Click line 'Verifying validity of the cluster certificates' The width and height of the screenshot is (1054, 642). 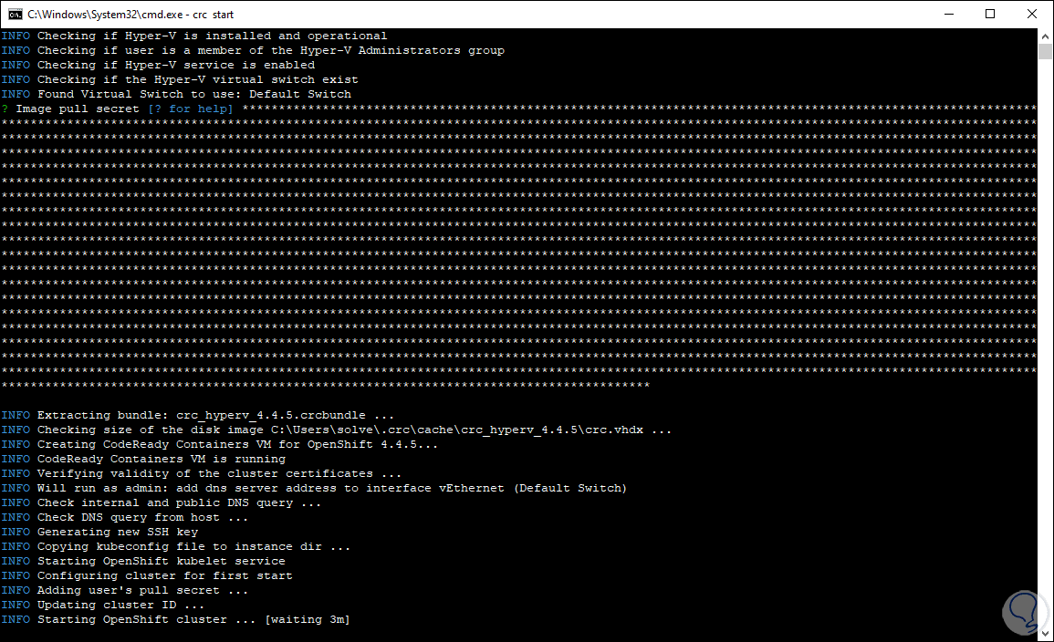tap(201, 473)
